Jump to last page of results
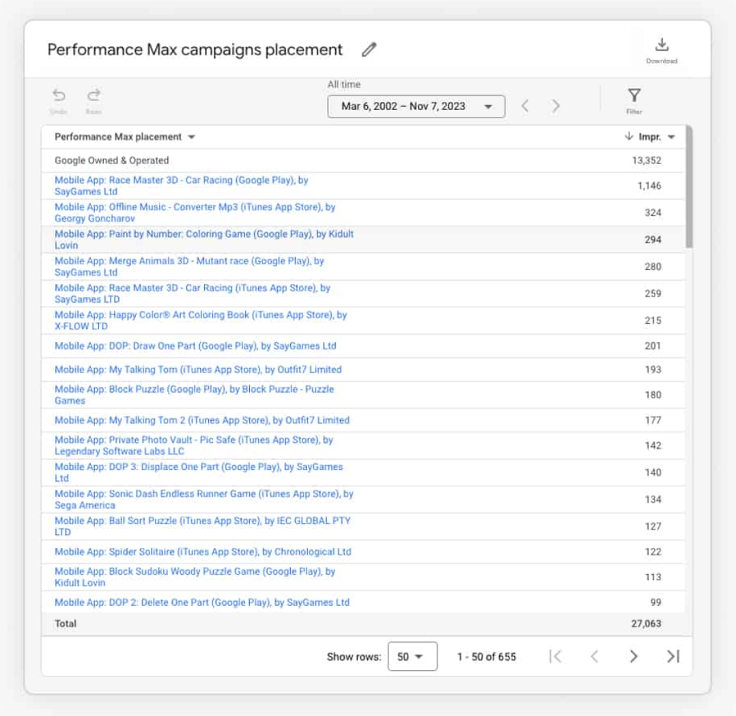 tap(673, 657)
